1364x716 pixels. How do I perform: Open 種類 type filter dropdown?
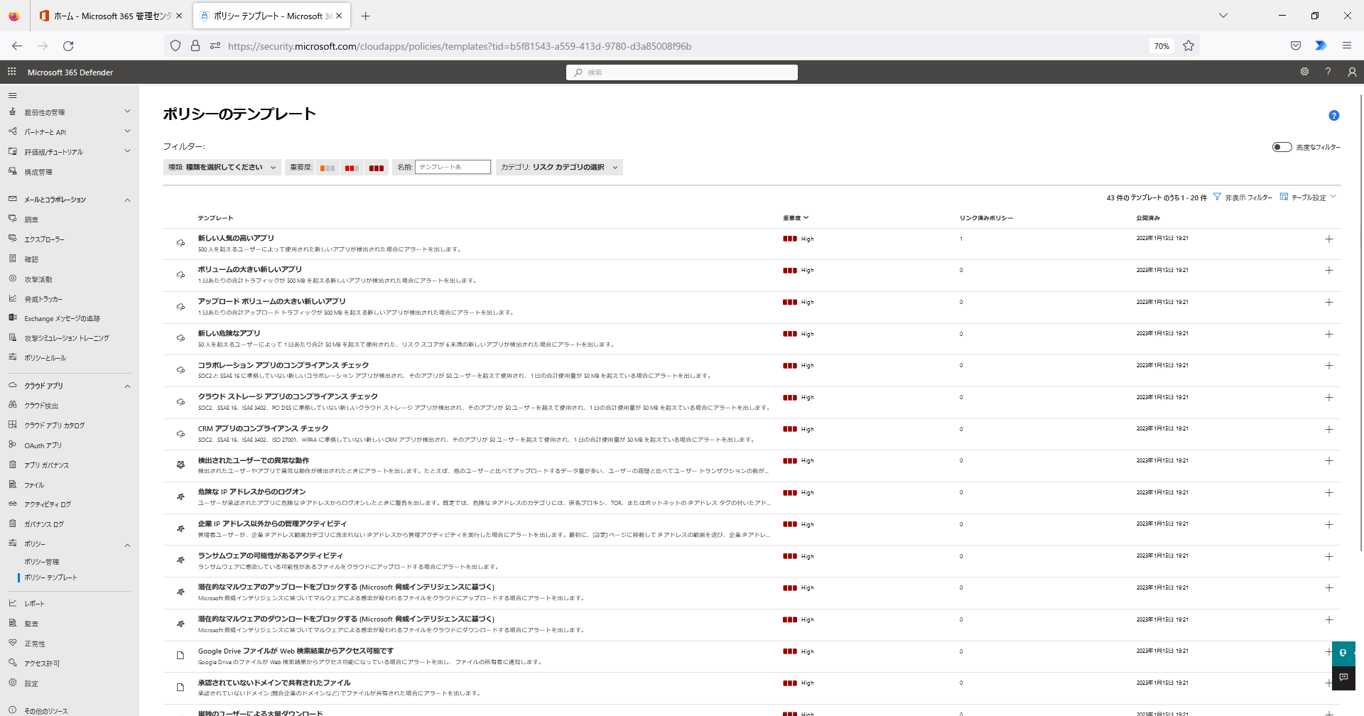click(x=222, y=168)
